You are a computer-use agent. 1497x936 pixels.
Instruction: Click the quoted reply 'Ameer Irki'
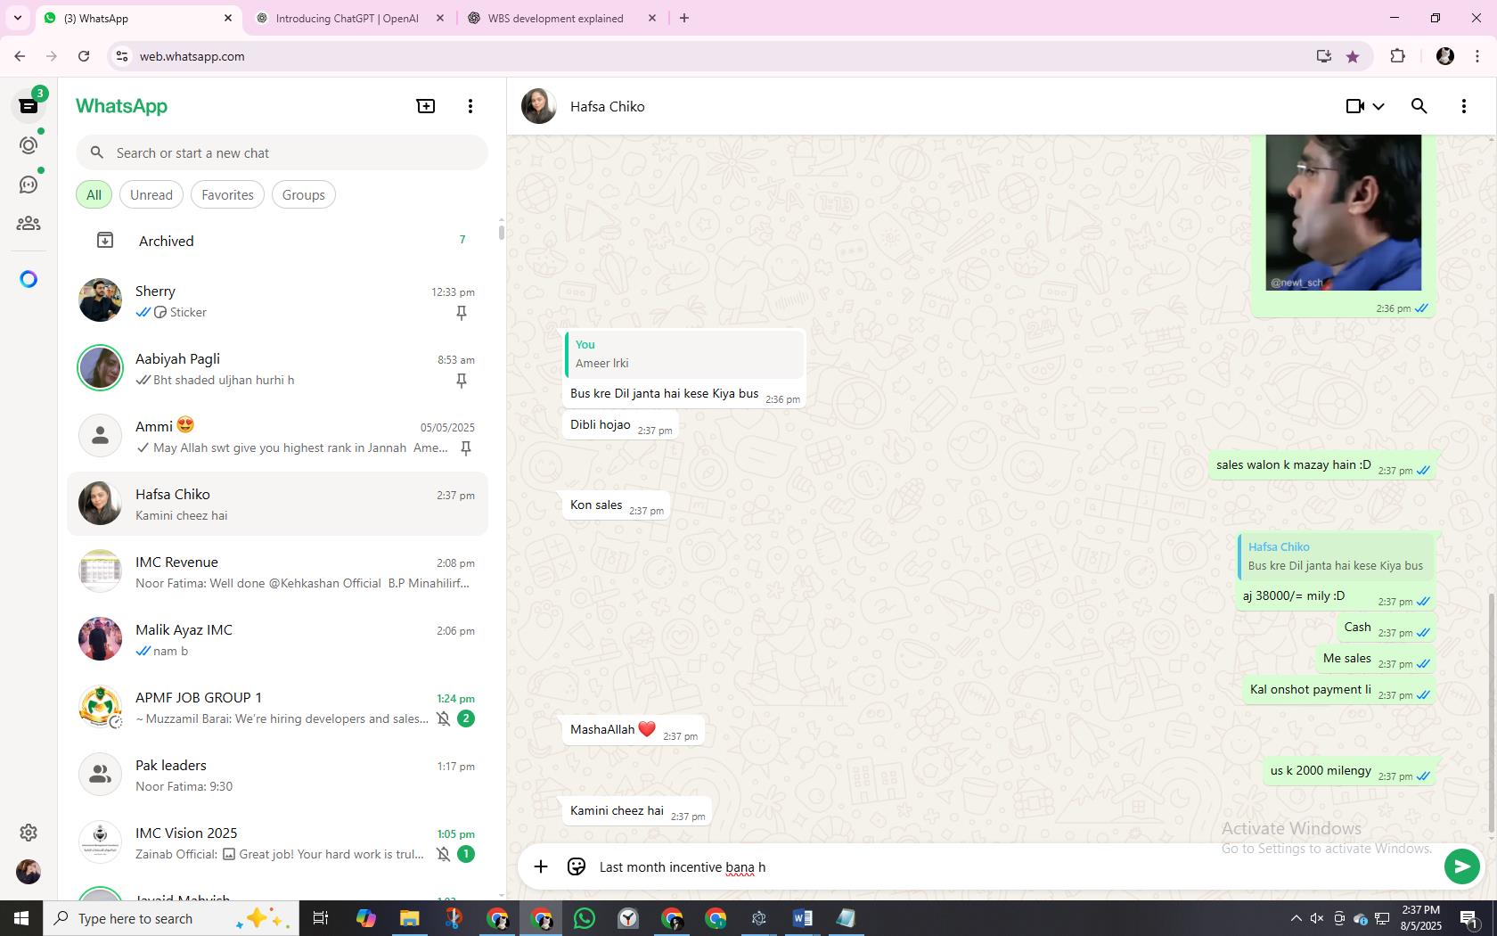[684, 354]
